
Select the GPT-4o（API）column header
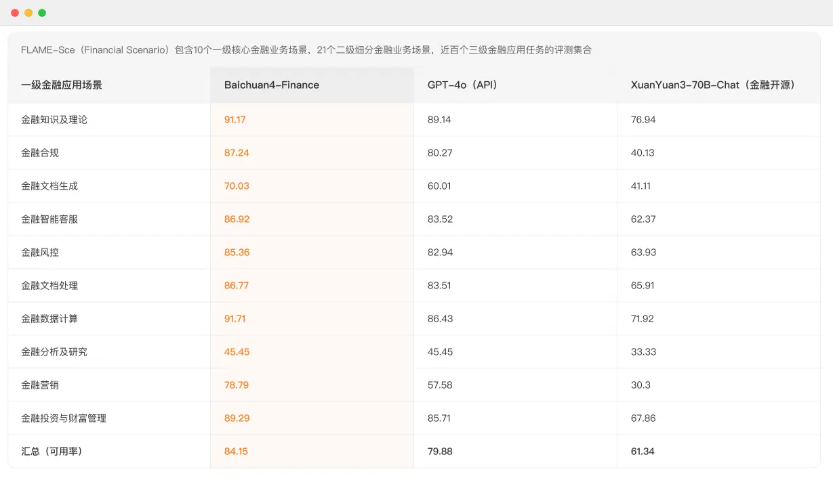tap(463, 85)
